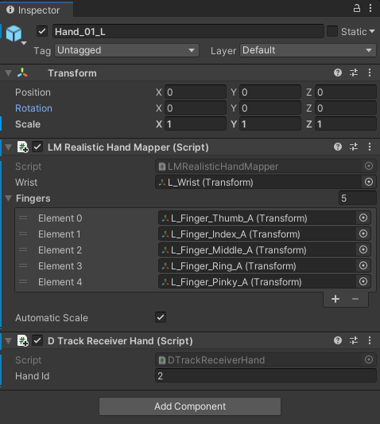Click the Hand Id value field
Image resolution: width=380 pixels, height=424 pixels.
pyautogui.click(x=266, y=375)
